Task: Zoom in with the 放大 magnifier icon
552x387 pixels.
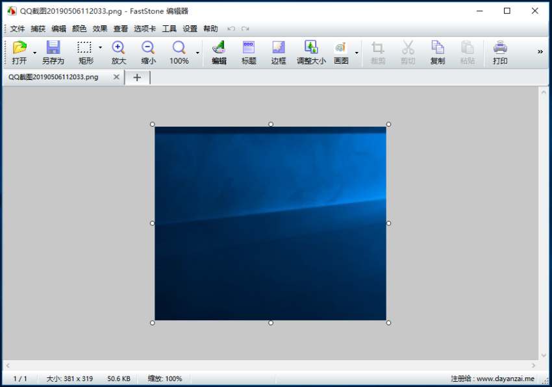Action: click(118, 52)
